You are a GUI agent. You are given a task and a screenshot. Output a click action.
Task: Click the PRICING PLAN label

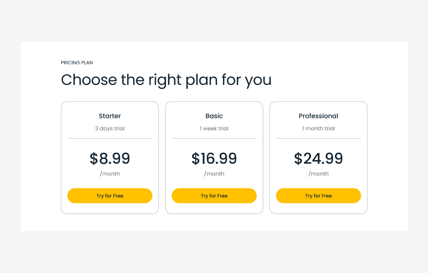point(77,62)
